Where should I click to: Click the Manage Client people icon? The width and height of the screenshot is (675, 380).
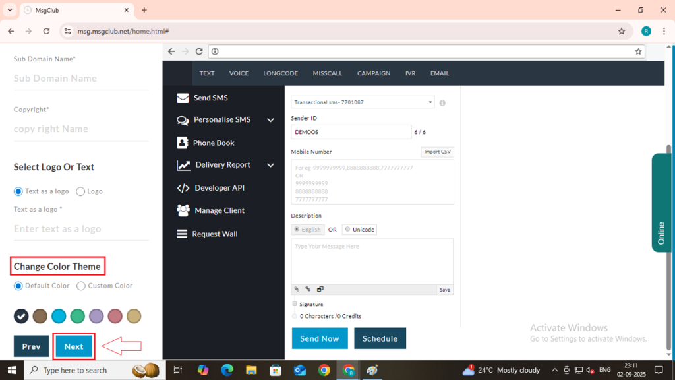click(x=183, y=210)
